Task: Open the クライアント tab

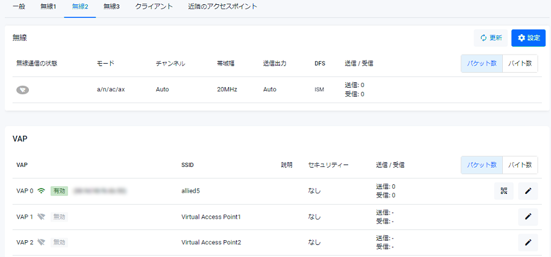Action: 154,7
